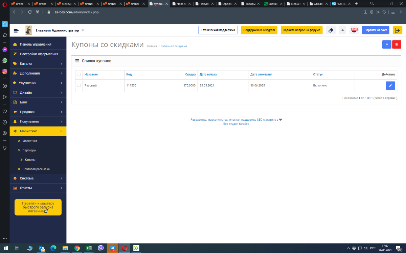This screenshot has width=406, height=253.
Task: Open Instagram in Opera sidebar
Action: (5, 71)
